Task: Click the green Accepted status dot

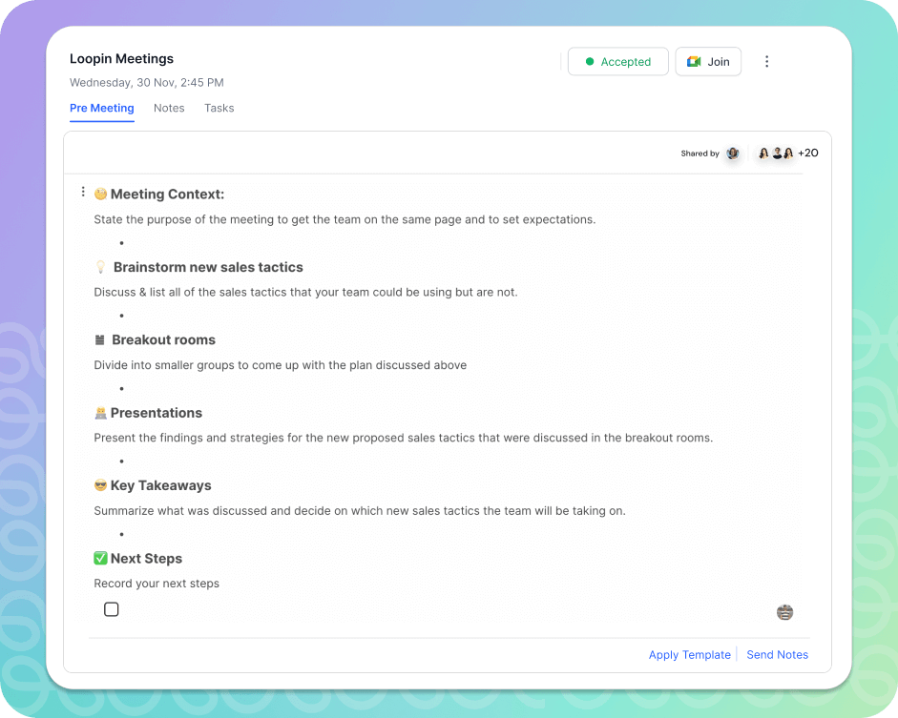Action: tap(590, 62)
